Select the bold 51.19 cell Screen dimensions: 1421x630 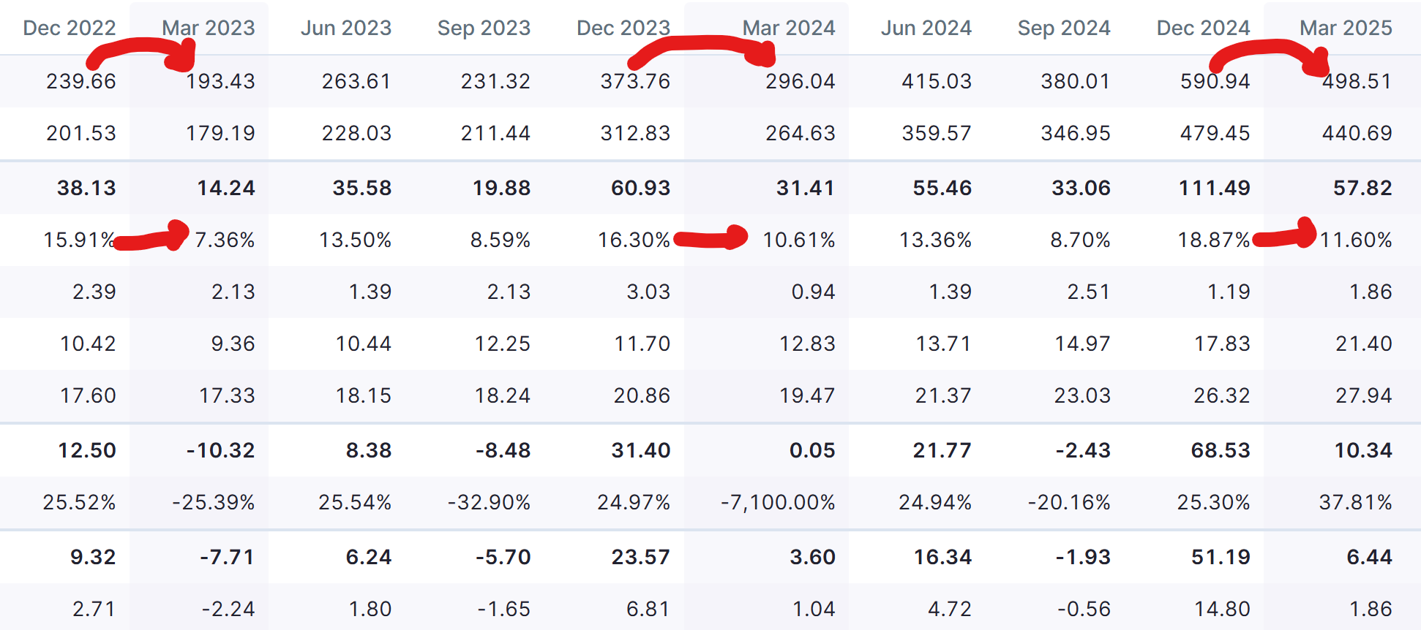1221,557
